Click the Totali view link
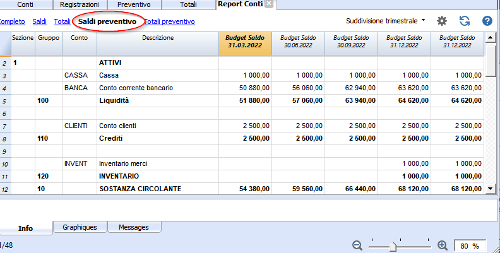The image size is (500, 253). point(62,21)
